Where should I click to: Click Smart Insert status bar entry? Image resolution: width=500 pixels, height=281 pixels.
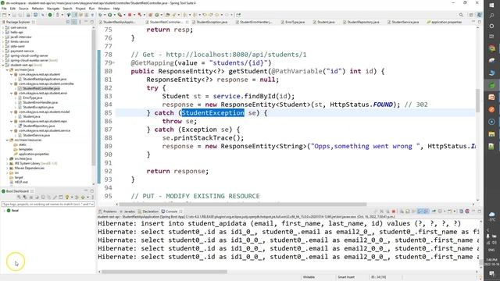coord(346,277)
